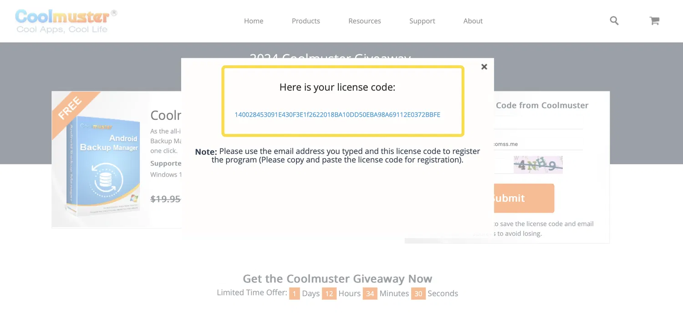Click the orange Submit button

(x=524, y=198)
